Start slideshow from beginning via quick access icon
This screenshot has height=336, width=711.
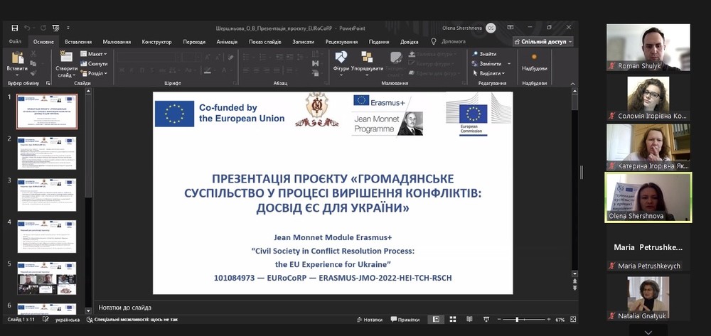coord(55,28)
